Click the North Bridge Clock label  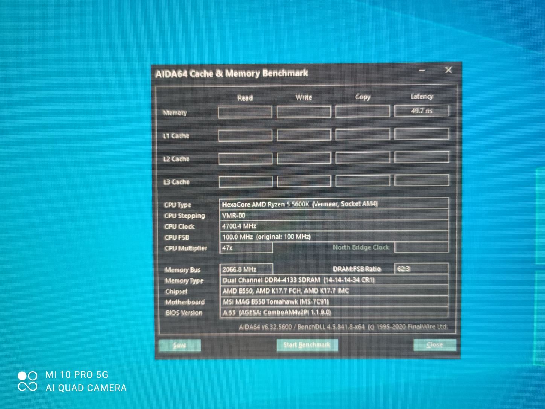coord(361,247)
